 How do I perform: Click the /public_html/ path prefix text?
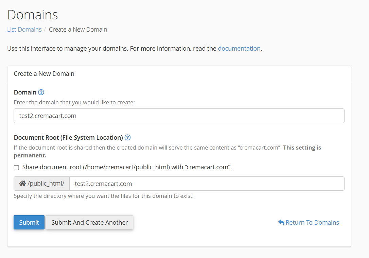46,184
